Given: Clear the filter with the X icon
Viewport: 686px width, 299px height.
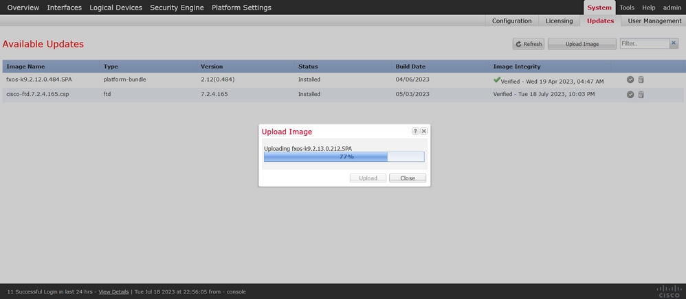Looking at the screenshot, I should [x=674, y=43].
